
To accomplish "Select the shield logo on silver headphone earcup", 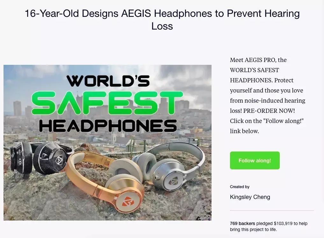I will [x=173, y=181].
